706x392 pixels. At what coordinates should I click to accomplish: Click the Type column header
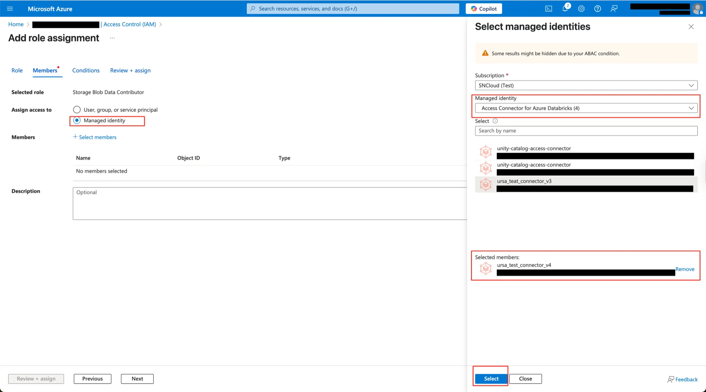(284, 158)
